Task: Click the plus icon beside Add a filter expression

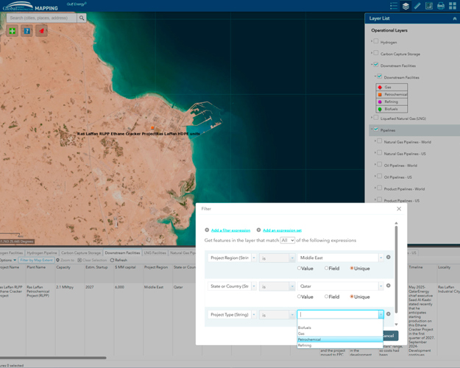Action: click(x=207, y=230)
